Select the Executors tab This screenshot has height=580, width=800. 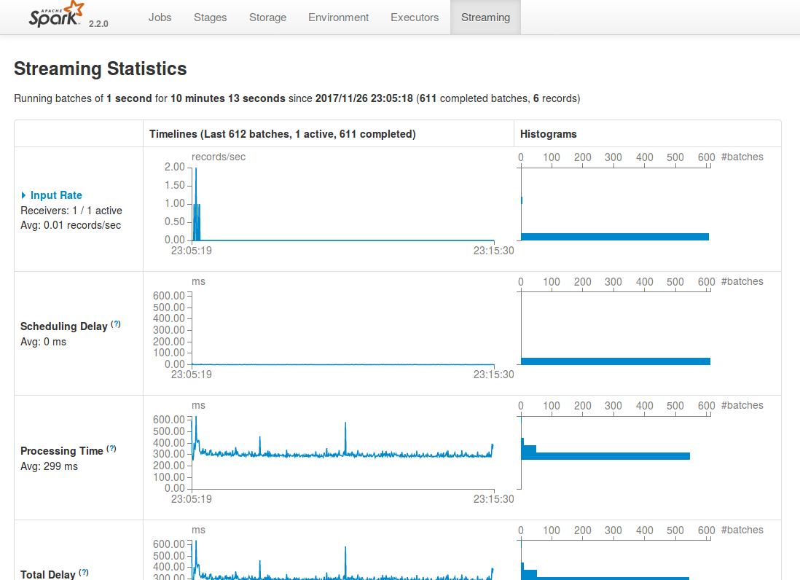point(415,17)
